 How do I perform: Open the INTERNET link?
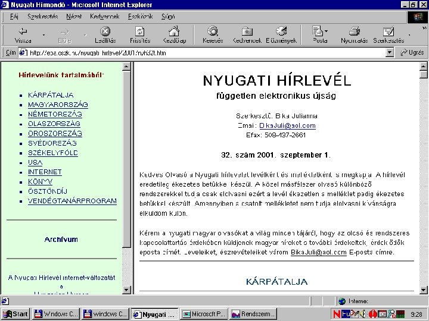[x=45, y=172]
